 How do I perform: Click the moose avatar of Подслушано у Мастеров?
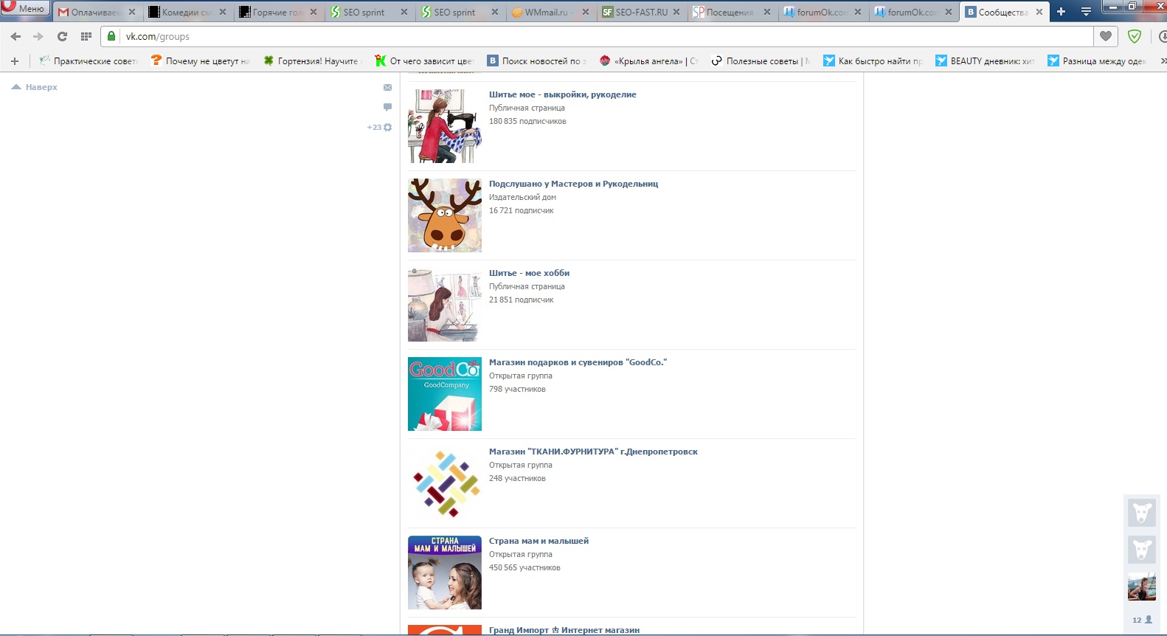tap(445, 215)
